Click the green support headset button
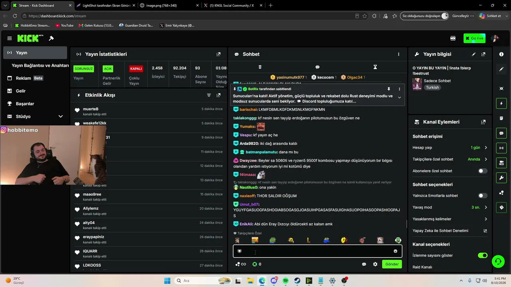 click(498, 261)
